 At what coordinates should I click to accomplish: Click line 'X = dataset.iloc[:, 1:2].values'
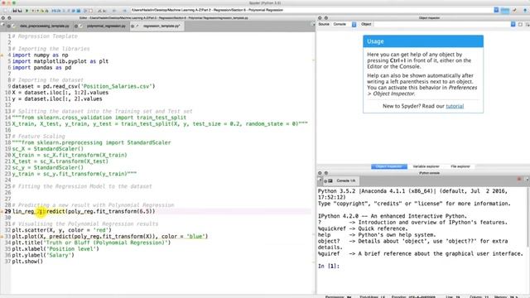click(60, 93)
